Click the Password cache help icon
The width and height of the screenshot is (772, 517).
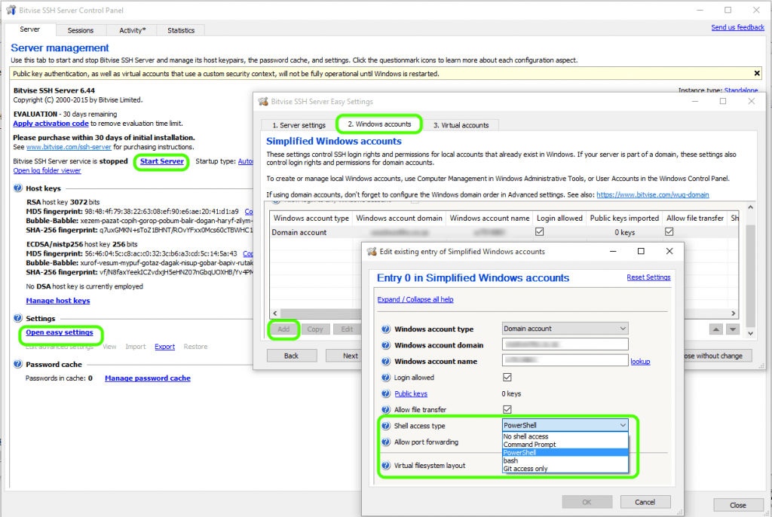coord(18,364)
